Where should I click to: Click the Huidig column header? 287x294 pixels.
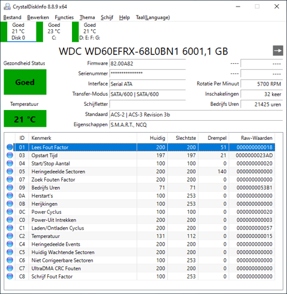[152, 138]
